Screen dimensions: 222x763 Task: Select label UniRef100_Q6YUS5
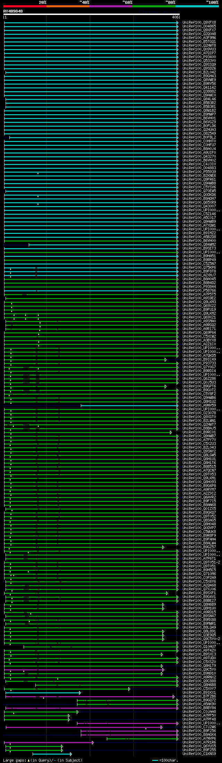[x=199, y=746]
